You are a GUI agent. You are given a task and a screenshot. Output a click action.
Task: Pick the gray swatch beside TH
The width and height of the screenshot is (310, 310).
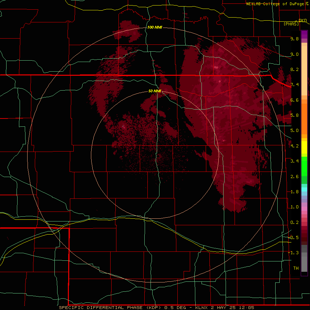304,265
